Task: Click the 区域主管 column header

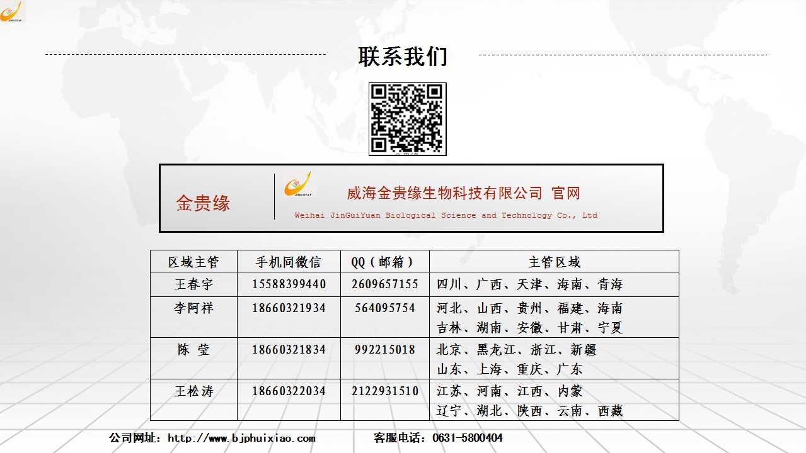Action: pos(193,262)
